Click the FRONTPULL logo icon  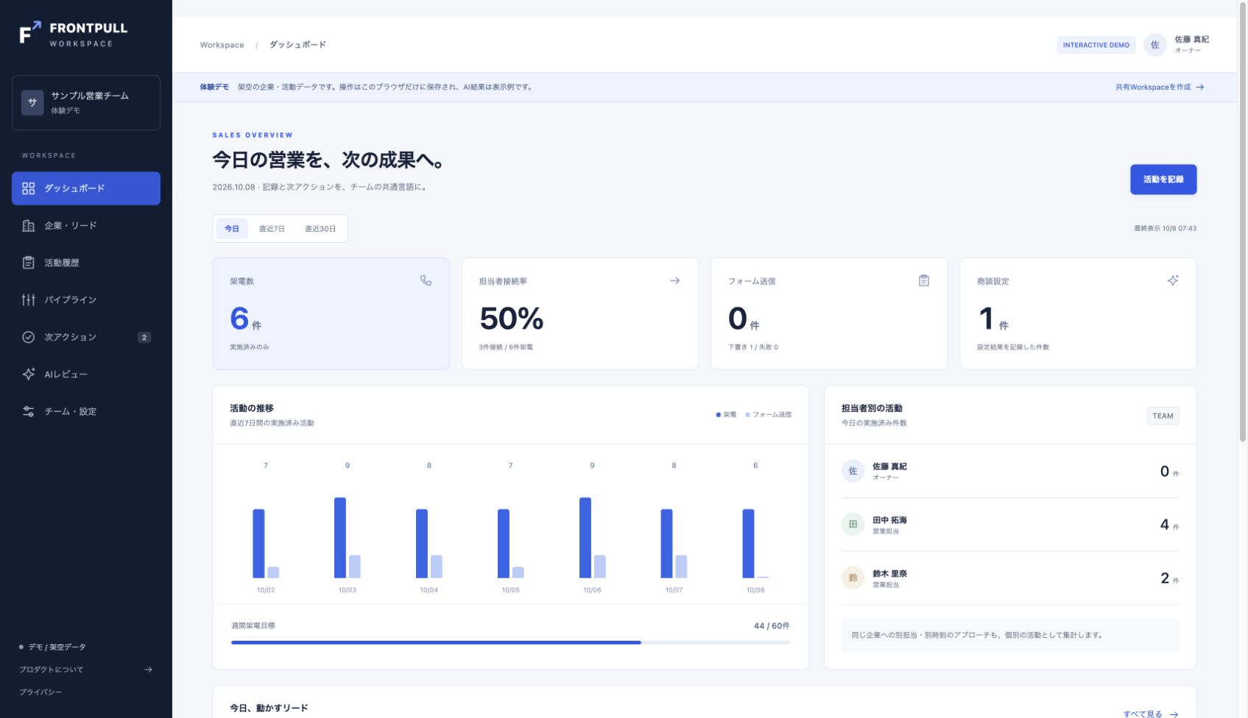coord(30,33)
